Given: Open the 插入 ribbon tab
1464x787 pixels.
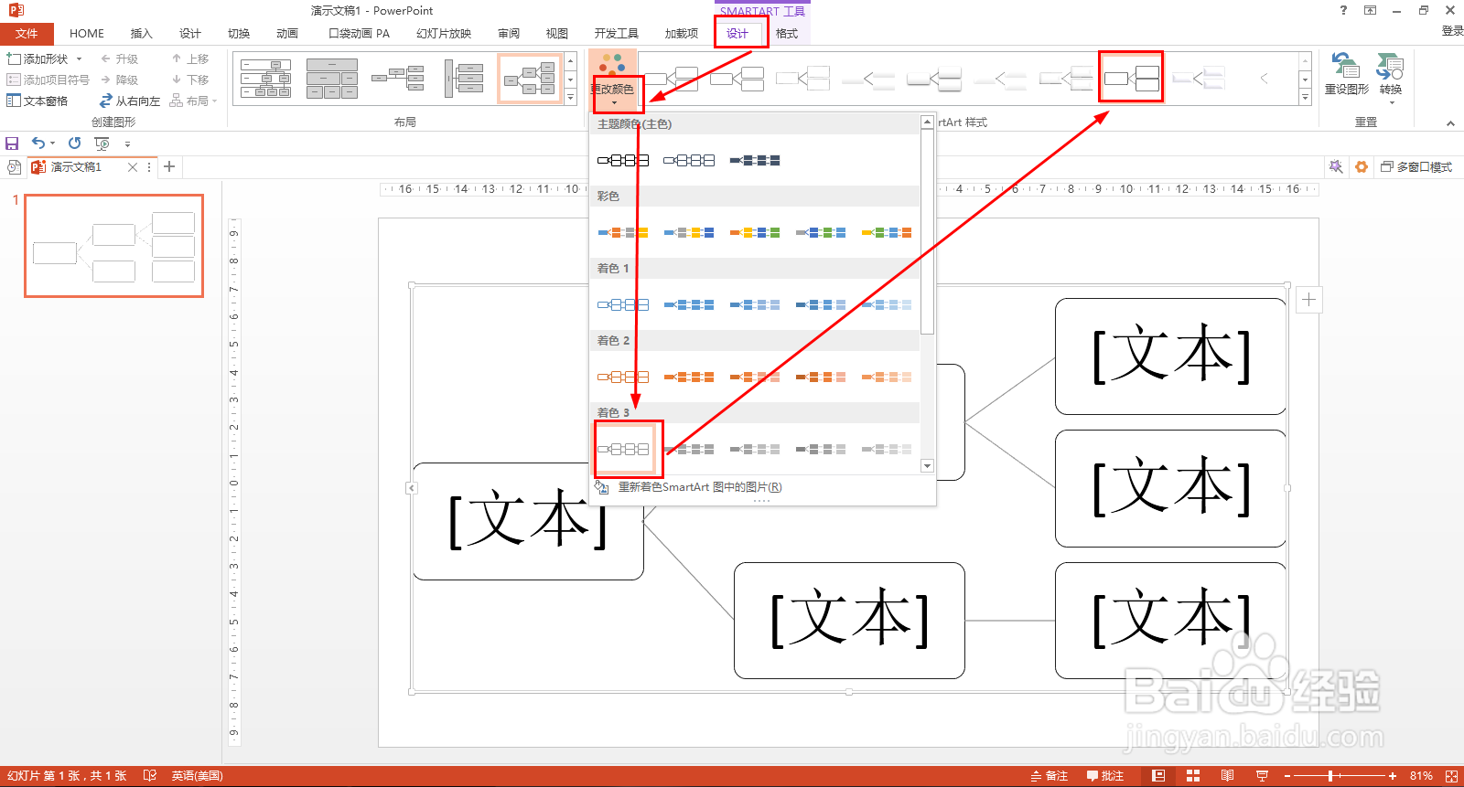Looking at the screenshot, I should [141, 34].
